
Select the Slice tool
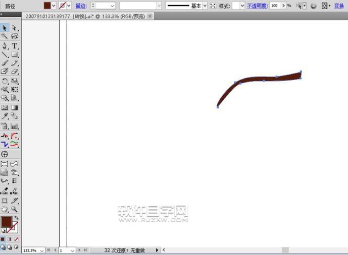pos(15,201)
